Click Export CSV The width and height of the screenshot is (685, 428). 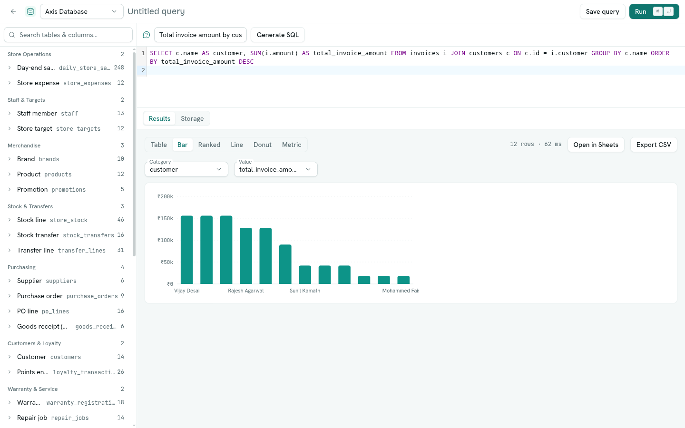[654, 145]
